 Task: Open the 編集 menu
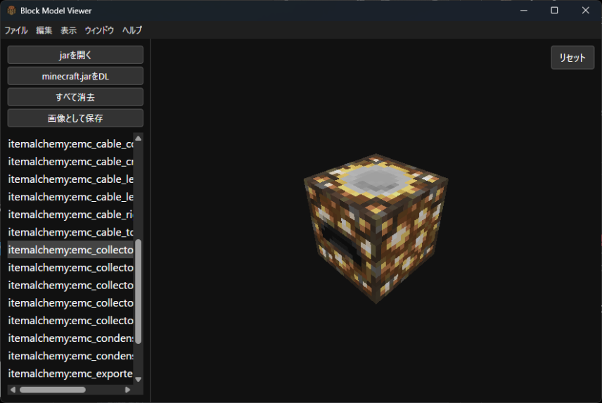44,30
